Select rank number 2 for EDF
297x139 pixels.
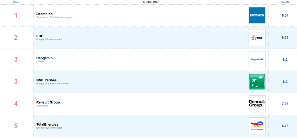[16, 38]
